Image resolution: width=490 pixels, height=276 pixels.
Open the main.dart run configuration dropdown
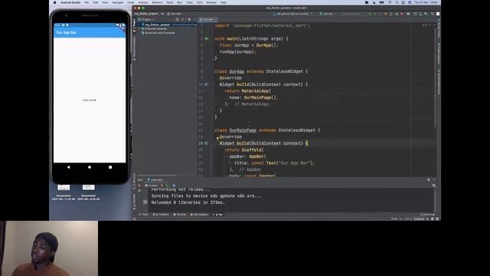(328, 14)
